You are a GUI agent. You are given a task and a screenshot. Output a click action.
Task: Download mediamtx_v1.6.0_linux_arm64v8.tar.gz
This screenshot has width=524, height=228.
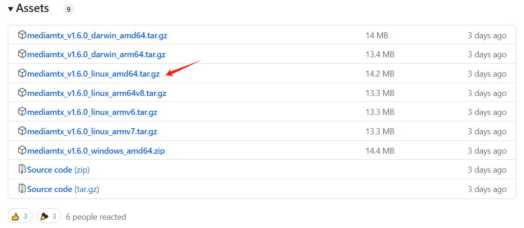pyautogui.click(x=97, y=93)
